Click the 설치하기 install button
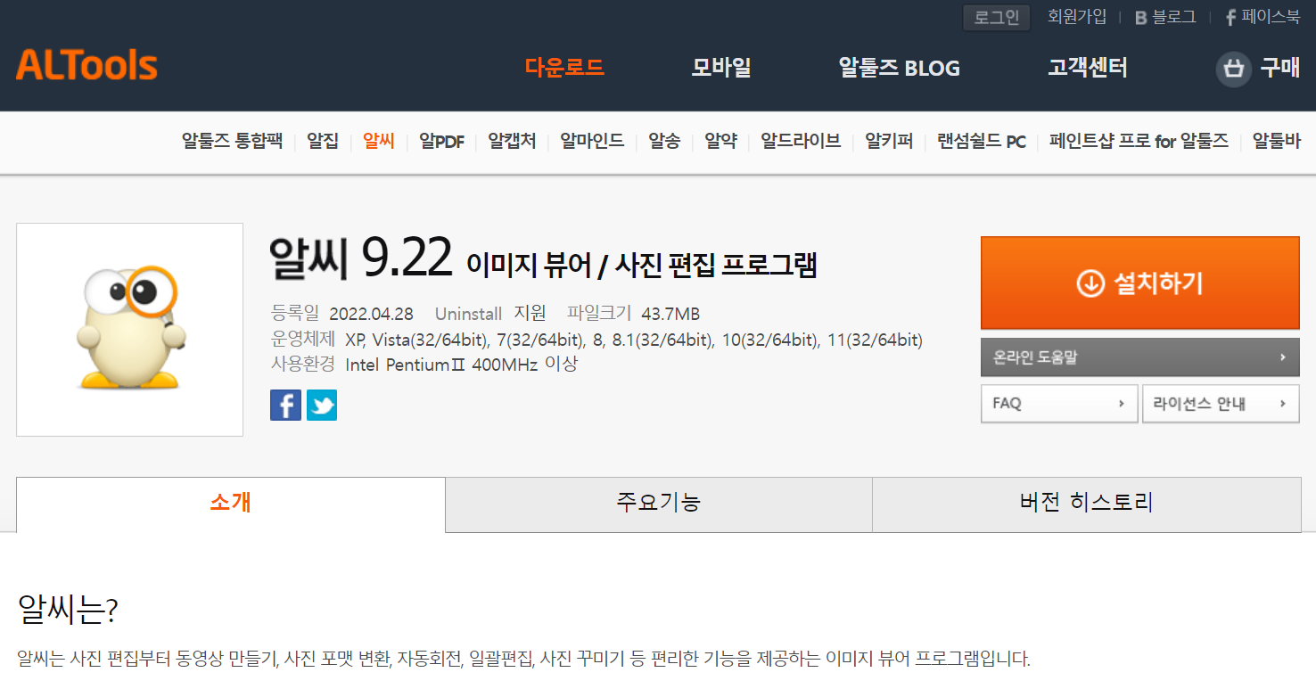The width and height of the screenshot is (1316, 697). [x=1139, y=283]
